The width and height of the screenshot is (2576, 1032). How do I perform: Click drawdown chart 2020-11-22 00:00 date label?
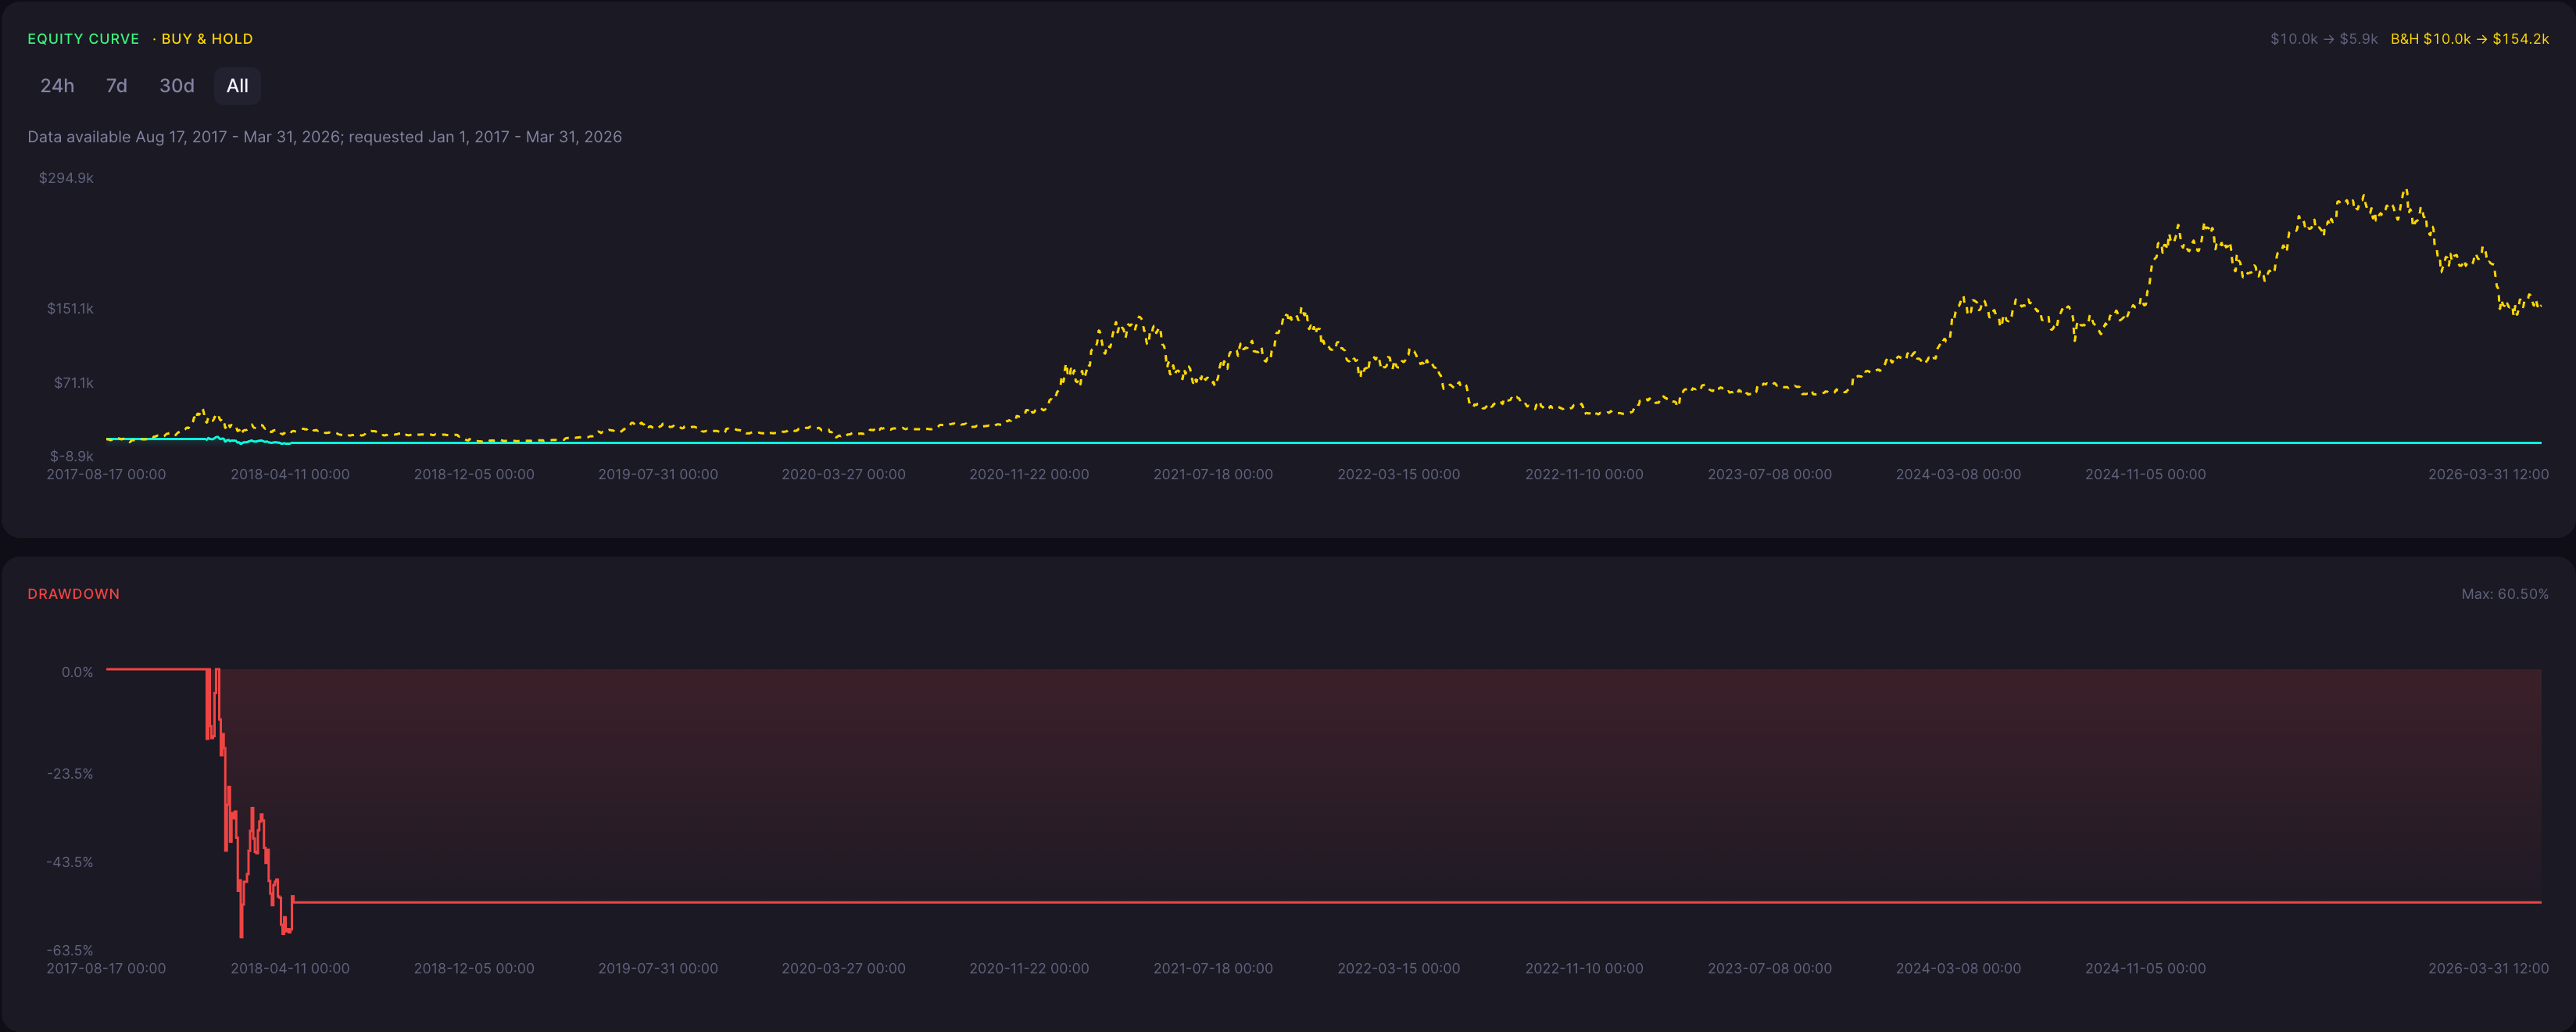click(1029, 968)
